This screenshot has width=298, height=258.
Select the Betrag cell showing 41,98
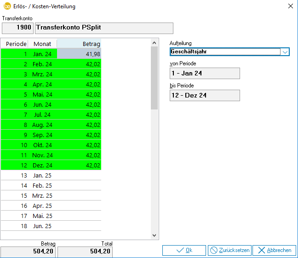click(x=79, y=54)
